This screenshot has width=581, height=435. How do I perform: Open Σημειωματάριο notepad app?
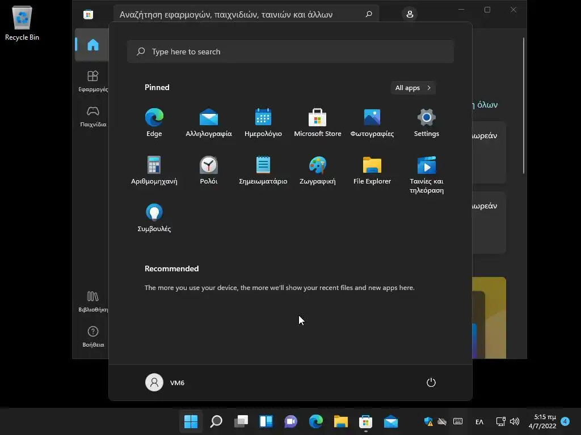tap(263, 170)
